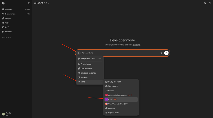Click the Quizzes cards icon
This screenshot has height=118, width=213.
pyautogui.click(x=106, y=108)
